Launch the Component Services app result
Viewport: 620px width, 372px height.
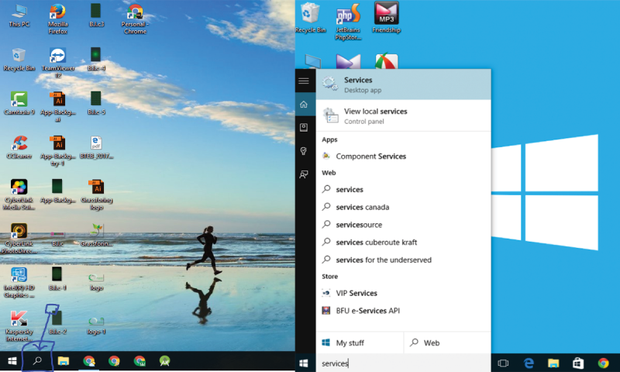point(403,156)
